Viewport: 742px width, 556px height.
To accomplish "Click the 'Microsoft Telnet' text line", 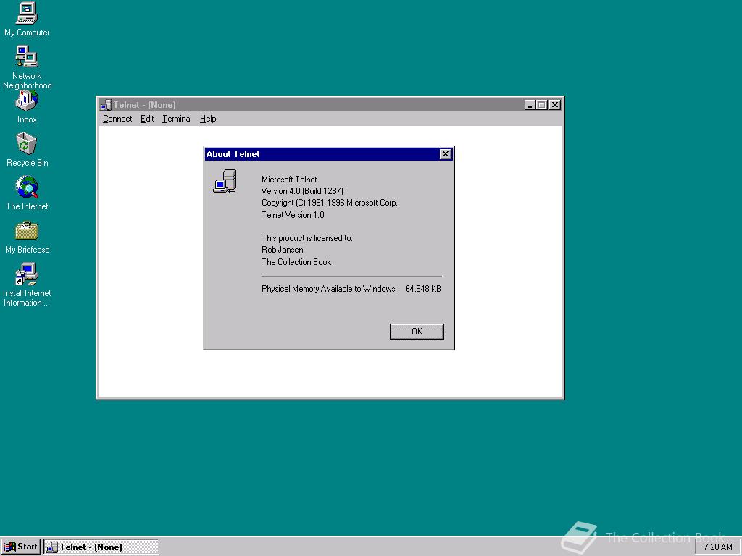I will pos(289,180).
